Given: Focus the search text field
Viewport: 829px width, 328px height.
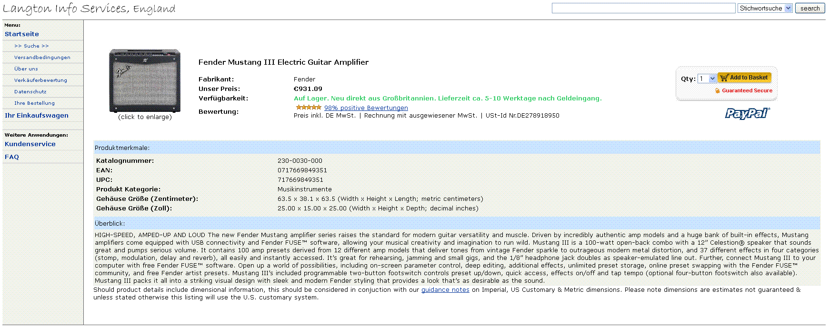Looking at the screenshot, I should point(643,8).
